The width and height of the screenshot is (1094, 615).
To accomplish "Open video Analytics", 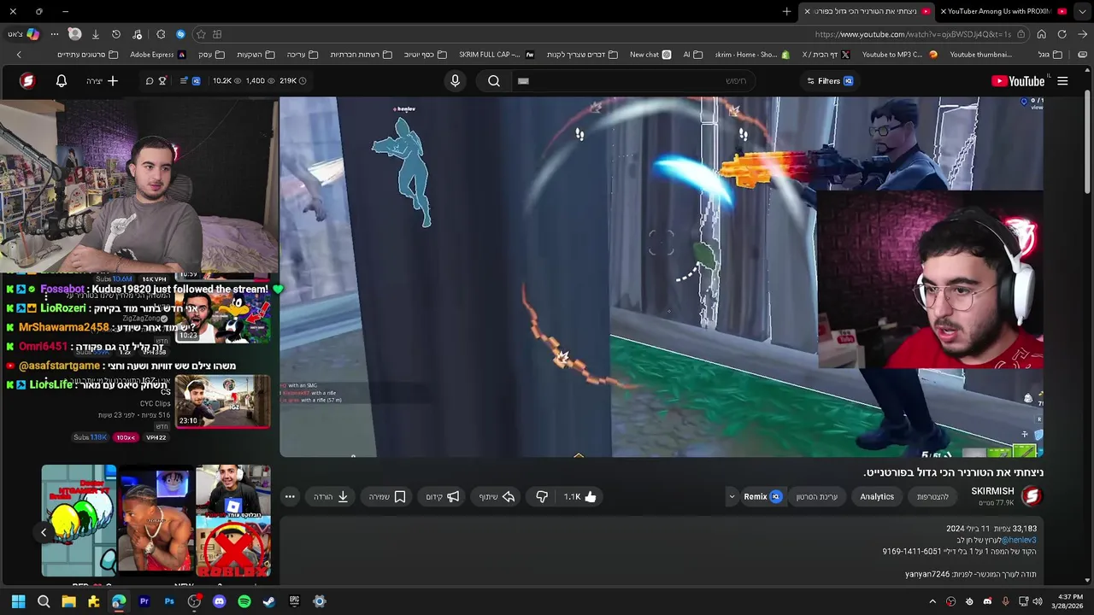I will 877,496.
